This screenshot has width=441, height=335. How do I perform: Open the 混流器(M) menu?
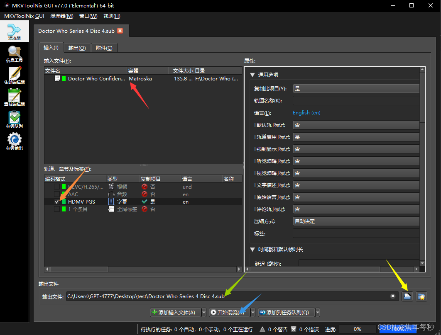(61, 16)
